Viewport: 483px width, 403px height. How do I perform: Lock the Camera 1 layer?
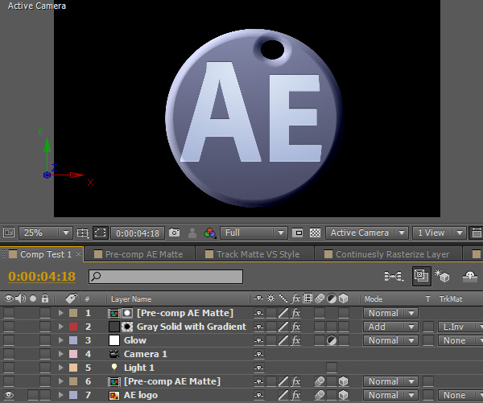(x=45, y=355)
